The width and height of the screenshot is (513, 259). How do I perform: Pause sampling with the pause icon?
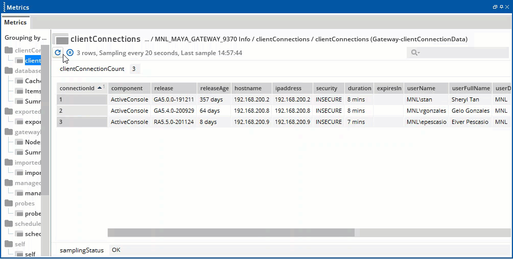click(69, 53)
